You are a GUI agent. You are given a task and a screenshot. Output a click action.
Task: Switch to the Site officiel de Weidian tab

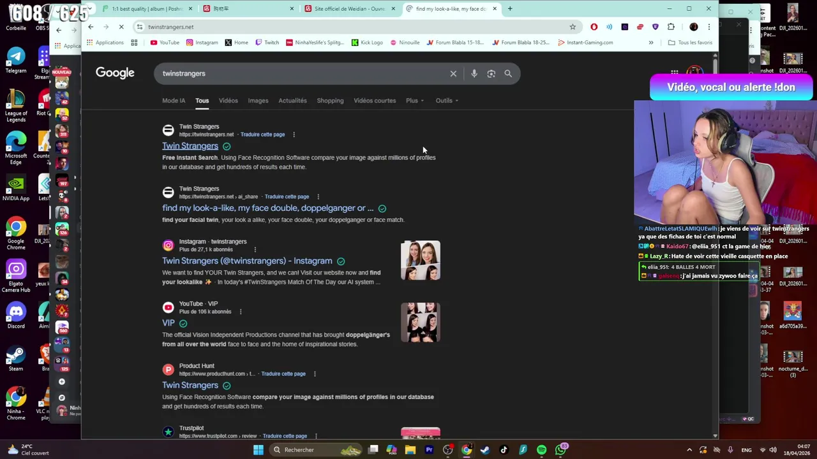coord(349,9)
